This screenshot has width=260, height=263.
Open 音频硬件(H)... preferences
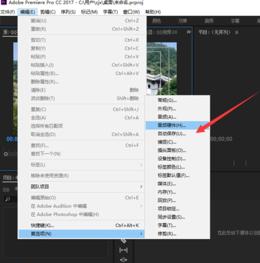(x=177, y=125)
